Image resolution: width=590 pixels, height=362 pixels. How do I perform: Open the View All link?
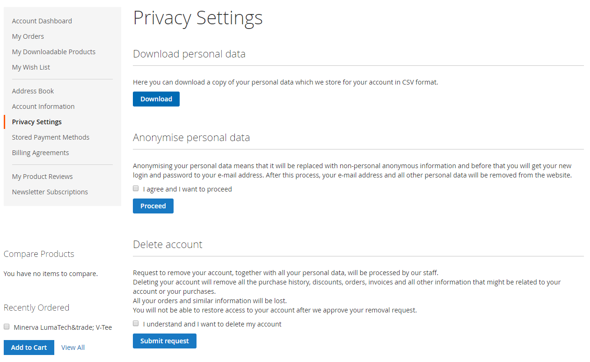[73, 348]
